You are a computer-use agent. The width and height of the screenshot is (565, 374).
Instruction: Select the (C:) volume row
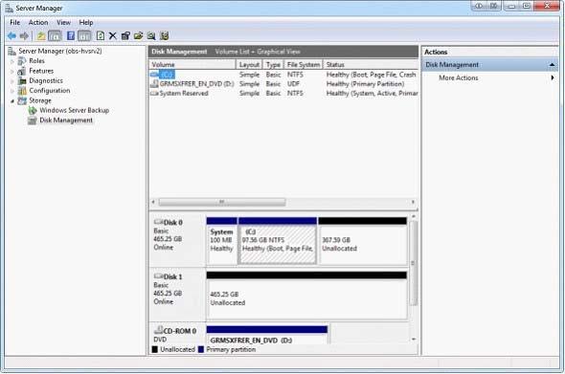(283, 75)
